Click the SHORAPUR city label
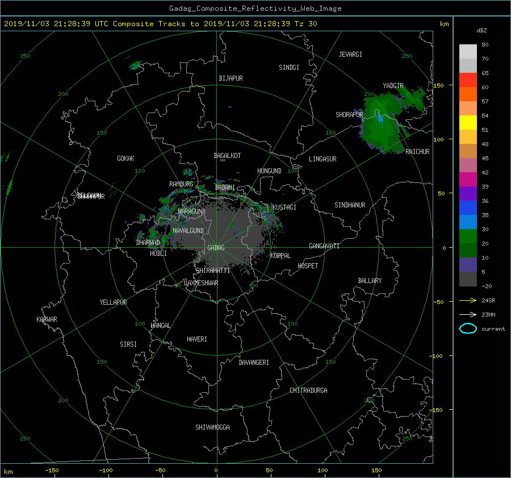 (349, 115)
